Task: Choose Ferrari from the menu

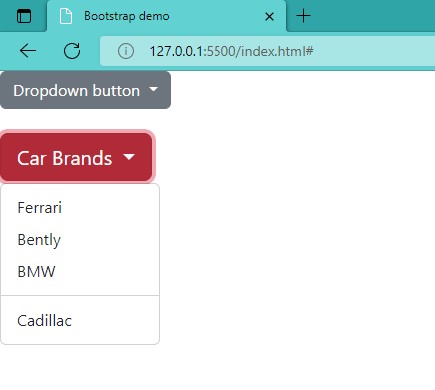Action: 80,208
